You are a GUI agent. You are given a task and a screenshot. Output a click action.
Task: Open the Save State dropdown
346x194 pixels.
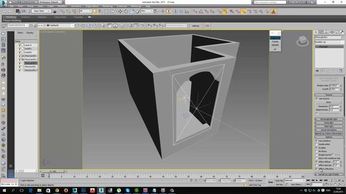pos(41,11)
